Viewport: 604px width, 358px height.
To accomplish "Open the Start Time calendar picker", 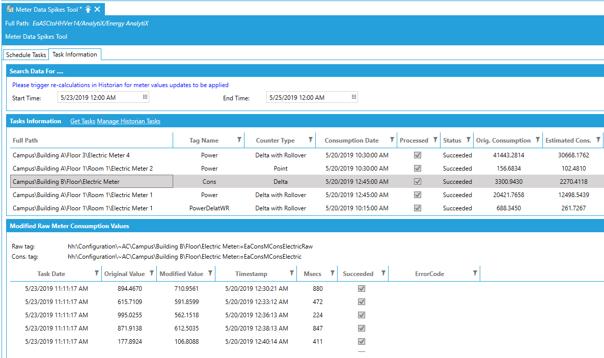I will (145, 97).
